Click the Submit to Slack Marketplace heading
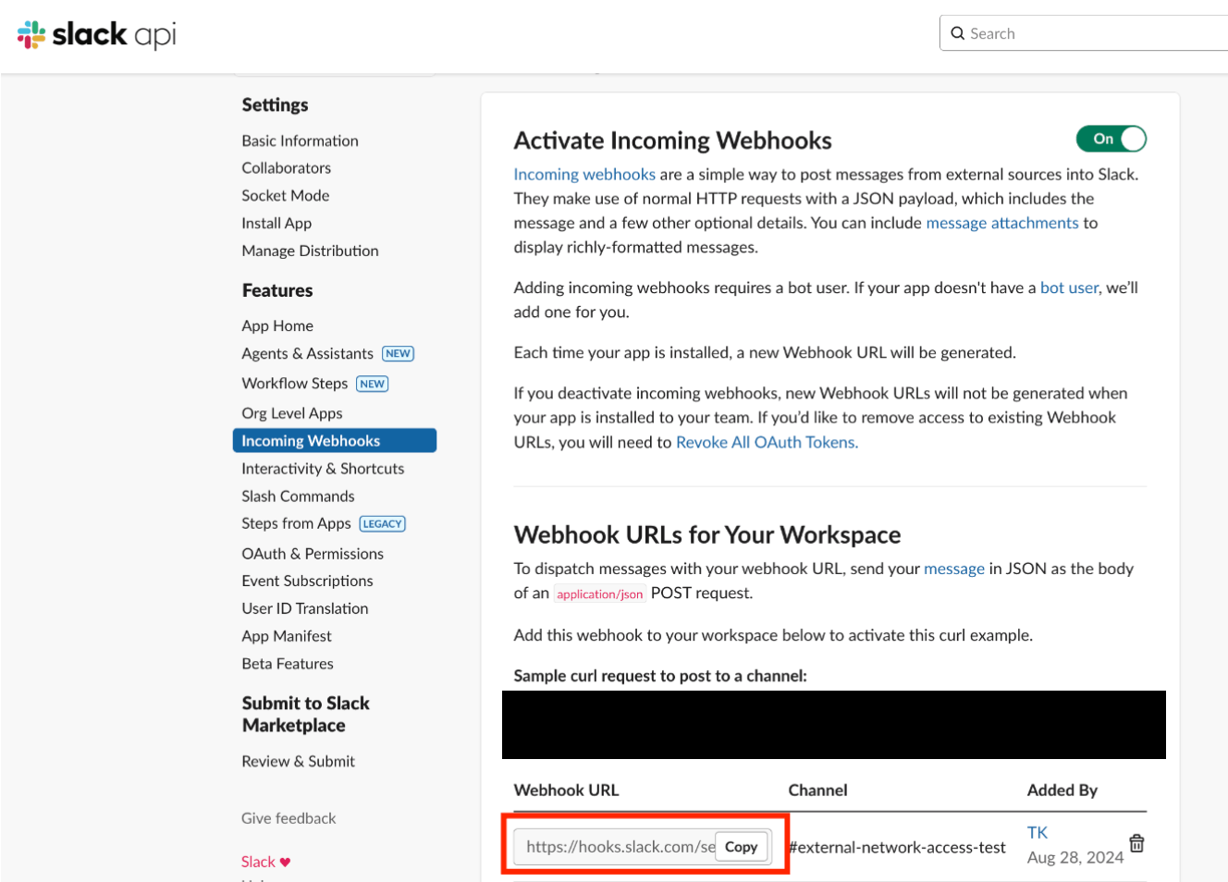This screenshot has width=1228, height=882. [306, 715]
